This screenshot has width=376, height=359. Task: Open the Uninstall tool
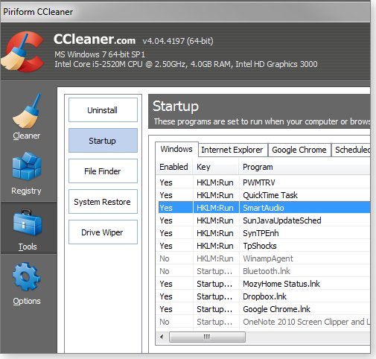[x=103, y=110]
